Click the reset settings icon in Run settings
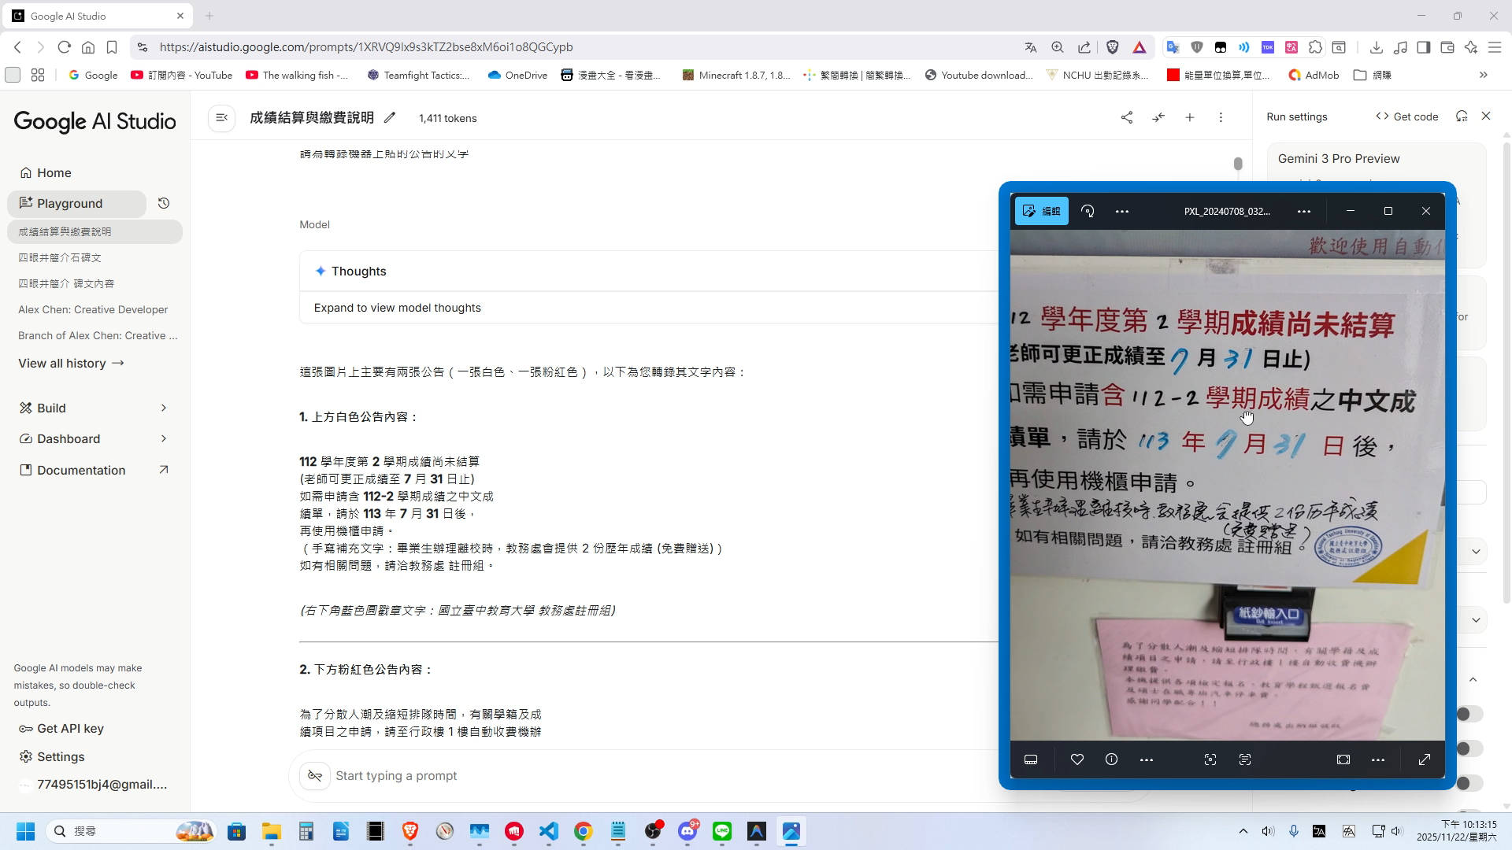The image size is (1512, 850). pos(1462,116)
